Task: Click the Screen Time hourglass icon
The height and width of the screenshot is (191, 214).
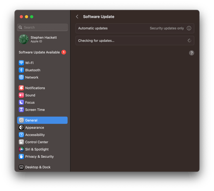Action: pos(21,110)
